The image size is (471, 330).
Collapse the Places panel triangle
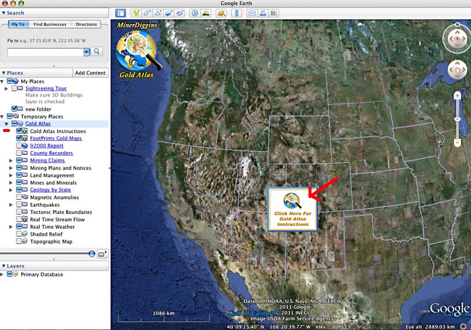pos(4,72)
